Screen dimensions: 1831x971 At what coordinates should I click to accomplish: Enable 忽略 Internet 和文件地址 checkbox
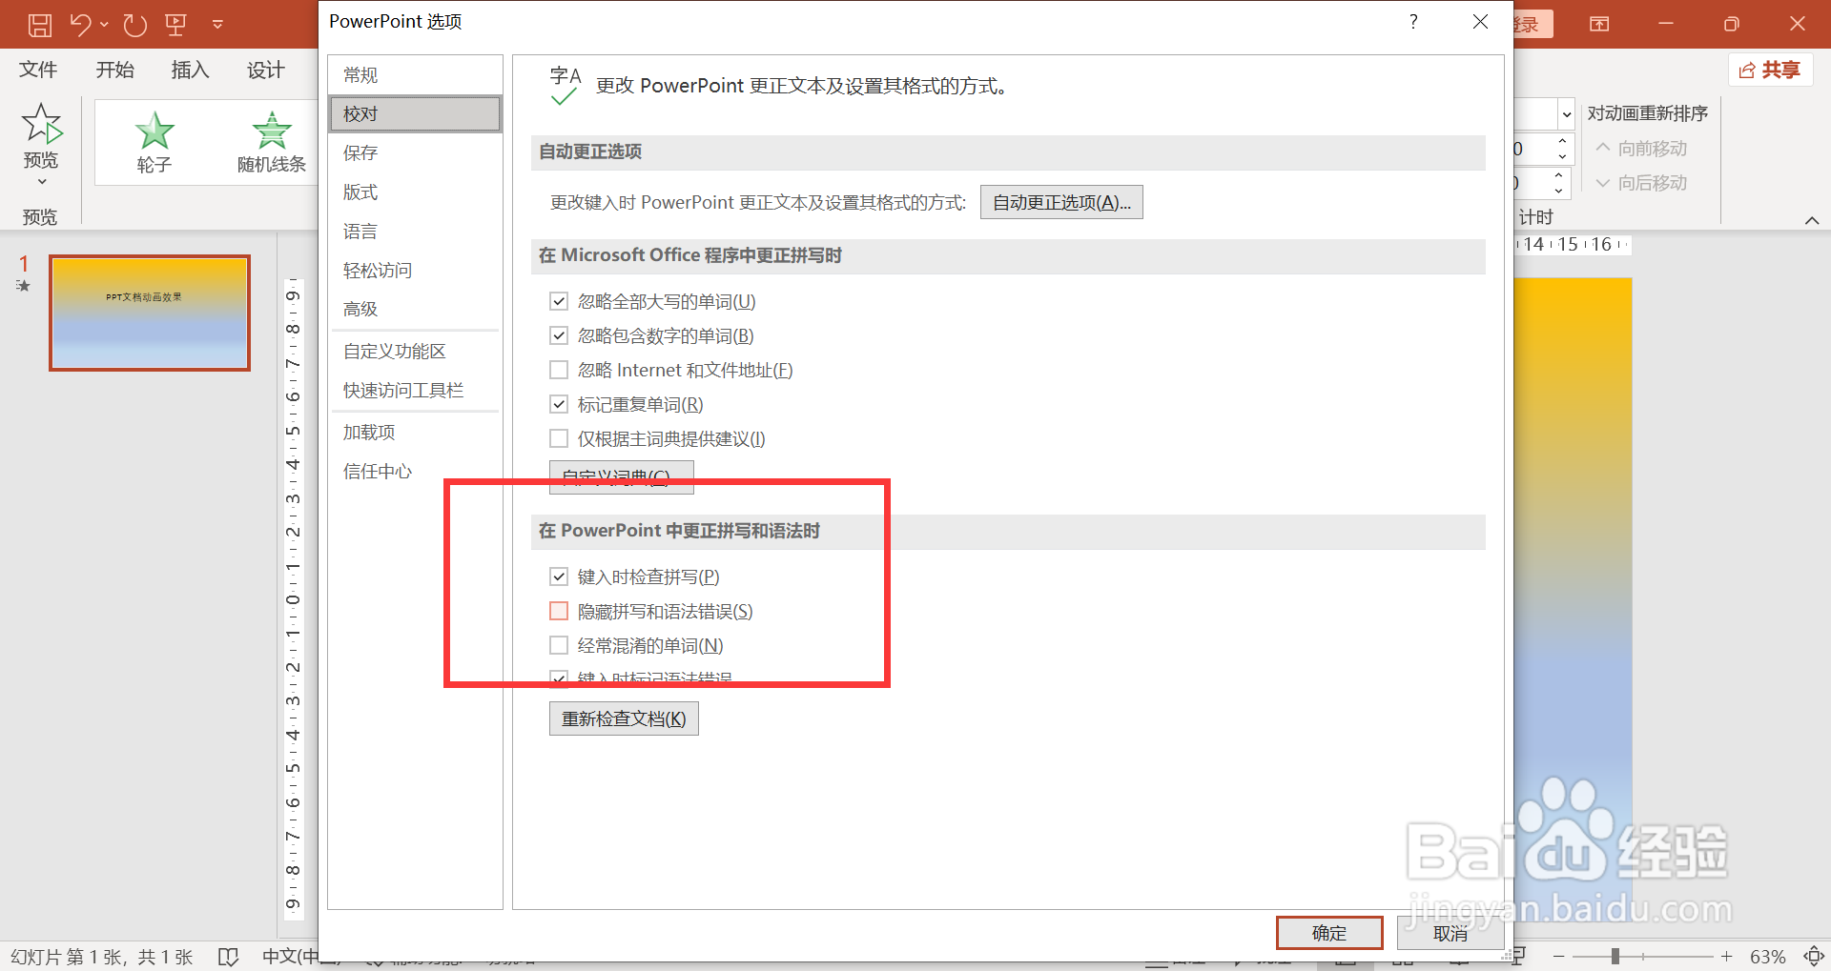(559, 370)
